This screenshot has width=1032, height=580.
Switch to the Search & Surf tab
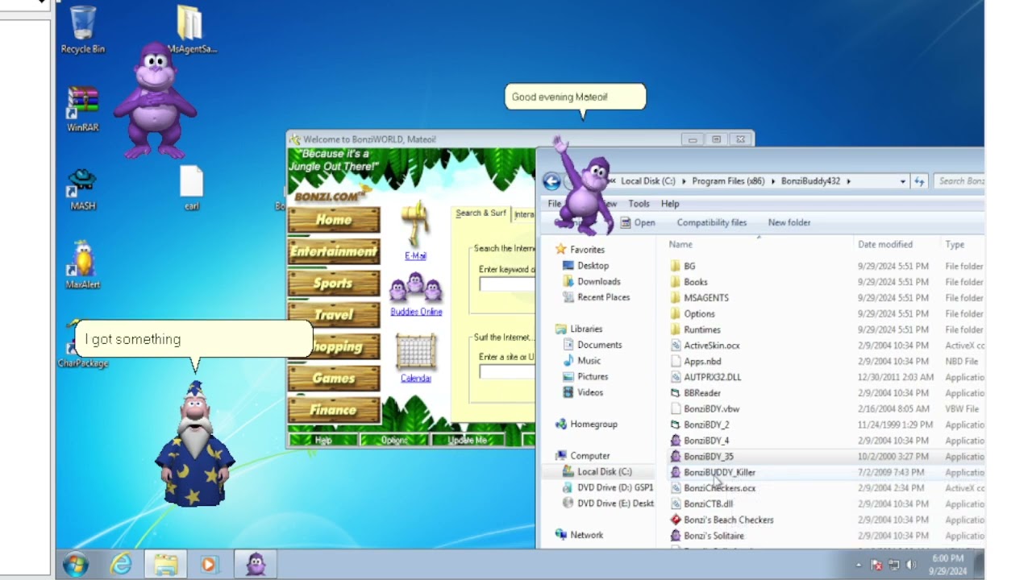(481, 213)
